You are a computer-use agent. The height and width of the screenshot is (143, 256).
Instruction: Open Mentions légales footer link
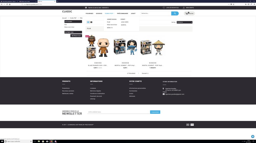95,91
